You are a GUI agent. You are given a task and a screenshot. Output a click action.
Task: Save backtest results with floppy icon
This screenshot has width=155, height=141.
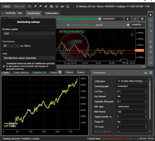pos(142,19)
